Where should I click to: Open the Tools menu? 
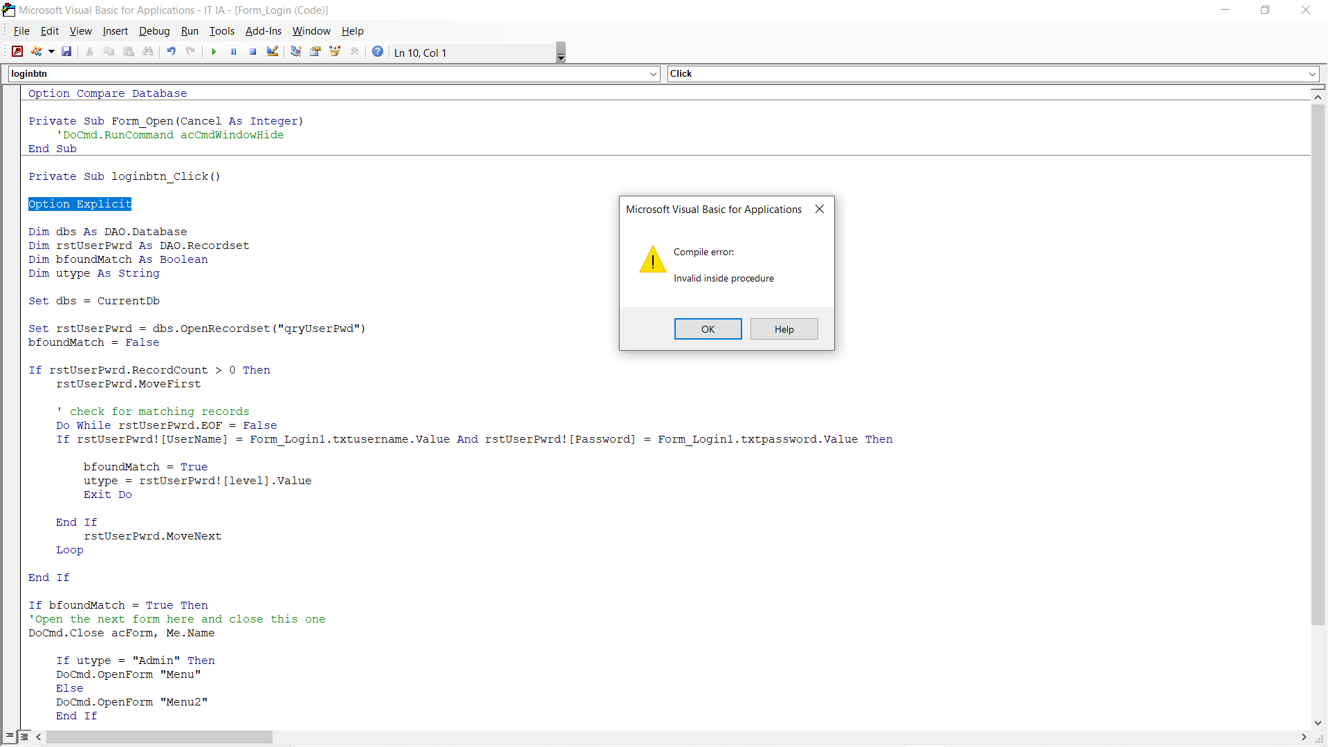[x=221, y=31]
